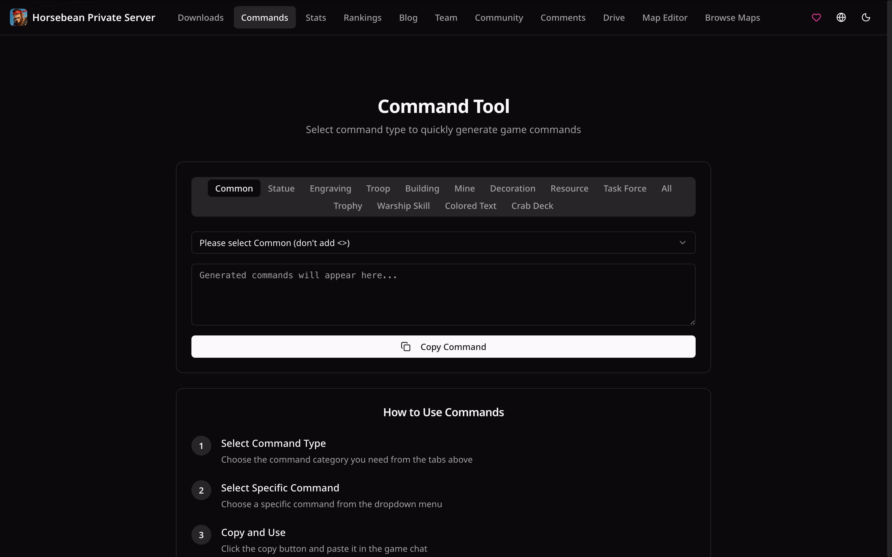Click the 'Copy and Use' step heading
The image size is (892, 557).
tap(253, 532)
